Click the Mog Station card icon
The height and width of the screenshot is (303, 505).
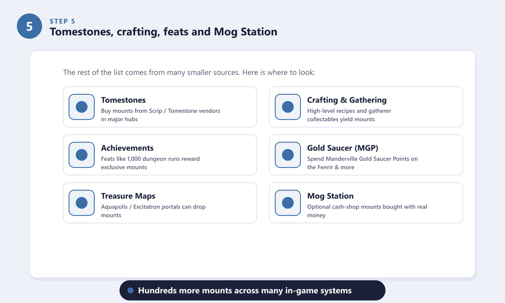point(288,203)
